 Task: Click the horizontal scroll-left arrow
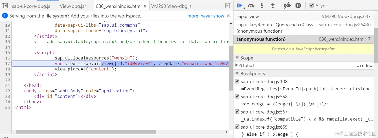click(x=14, y=132)
